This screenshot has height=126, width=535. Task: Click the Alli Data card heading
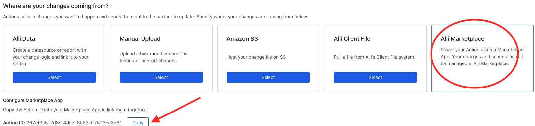point(24,39)
